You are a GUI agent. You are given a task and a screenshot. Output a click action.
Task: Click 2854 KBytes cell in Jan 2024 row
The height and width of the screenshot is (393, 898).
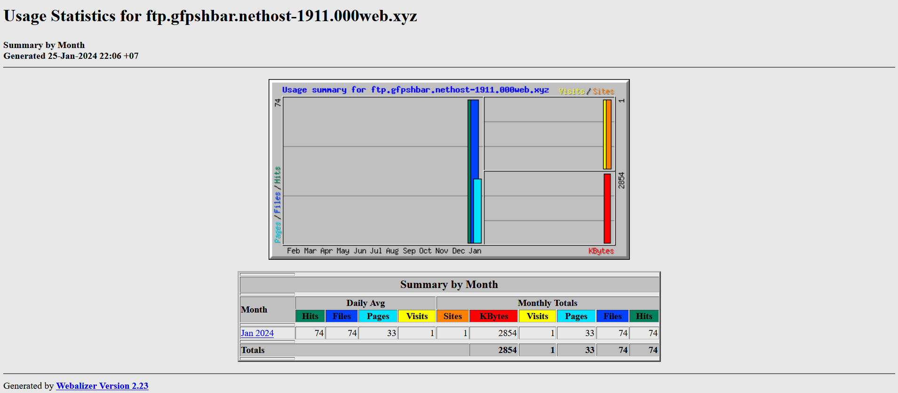(x=494, y=333)
